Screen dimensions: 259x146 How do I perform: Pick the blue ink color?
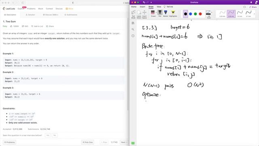(x=191, y=14)
